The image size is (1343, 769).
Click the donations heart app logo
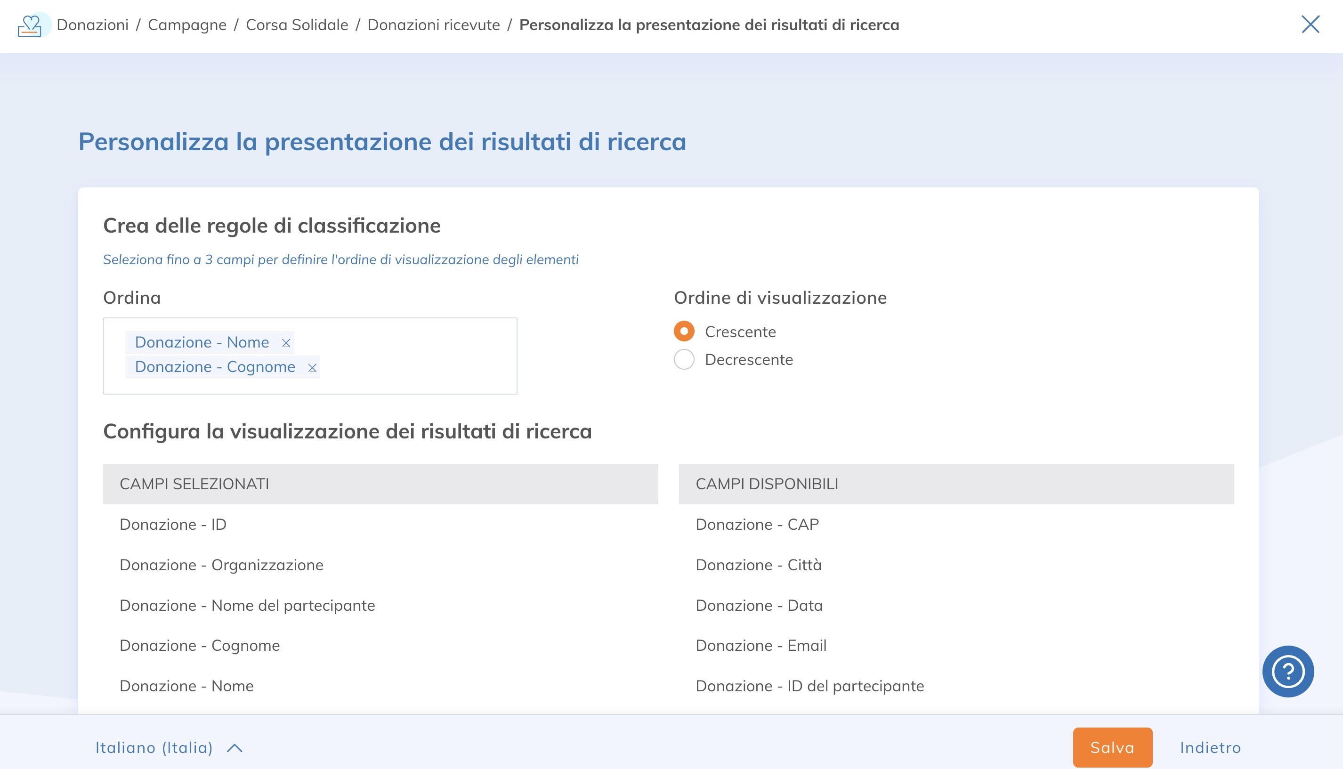(x=31, y=25)
